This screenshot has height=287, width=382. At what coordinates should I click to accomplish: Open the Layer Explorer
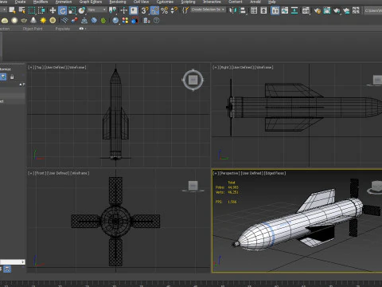(x=263, y=10)
